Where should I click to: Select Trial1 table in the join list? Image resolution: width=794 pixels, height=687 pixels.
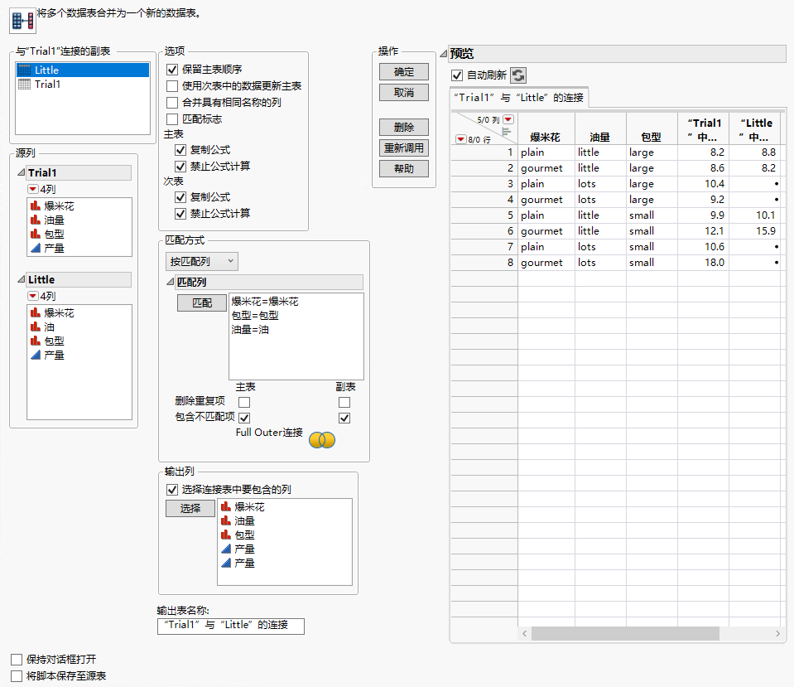[47, 84]
